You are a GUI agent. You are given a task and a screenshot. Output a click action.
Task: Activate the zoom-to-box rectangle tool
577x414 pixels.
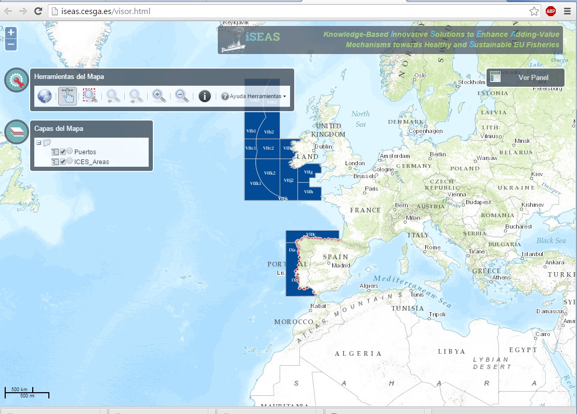point(90,96)
